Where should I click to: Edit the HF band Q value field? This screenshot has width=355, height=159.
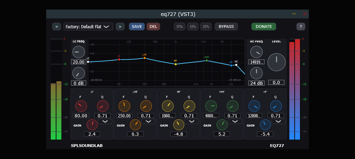click(x=276, y=116)
